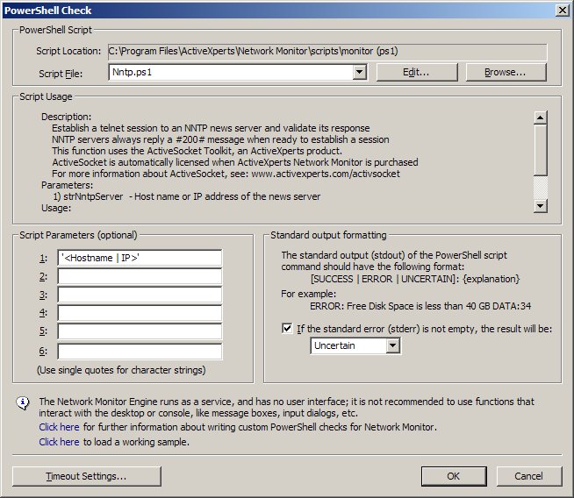Click the Edit... button
This screenshot has width=574, height=498.
click(417, 72)
